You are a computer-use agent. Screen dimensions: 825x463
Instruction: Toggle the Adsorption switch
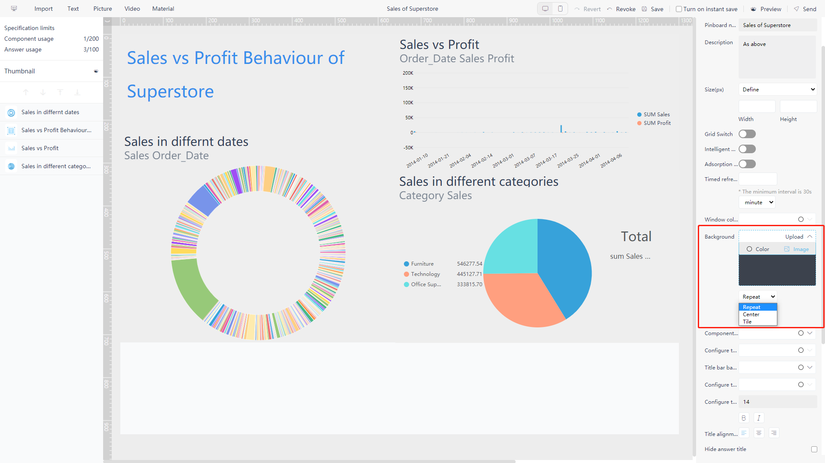point(747,164)
